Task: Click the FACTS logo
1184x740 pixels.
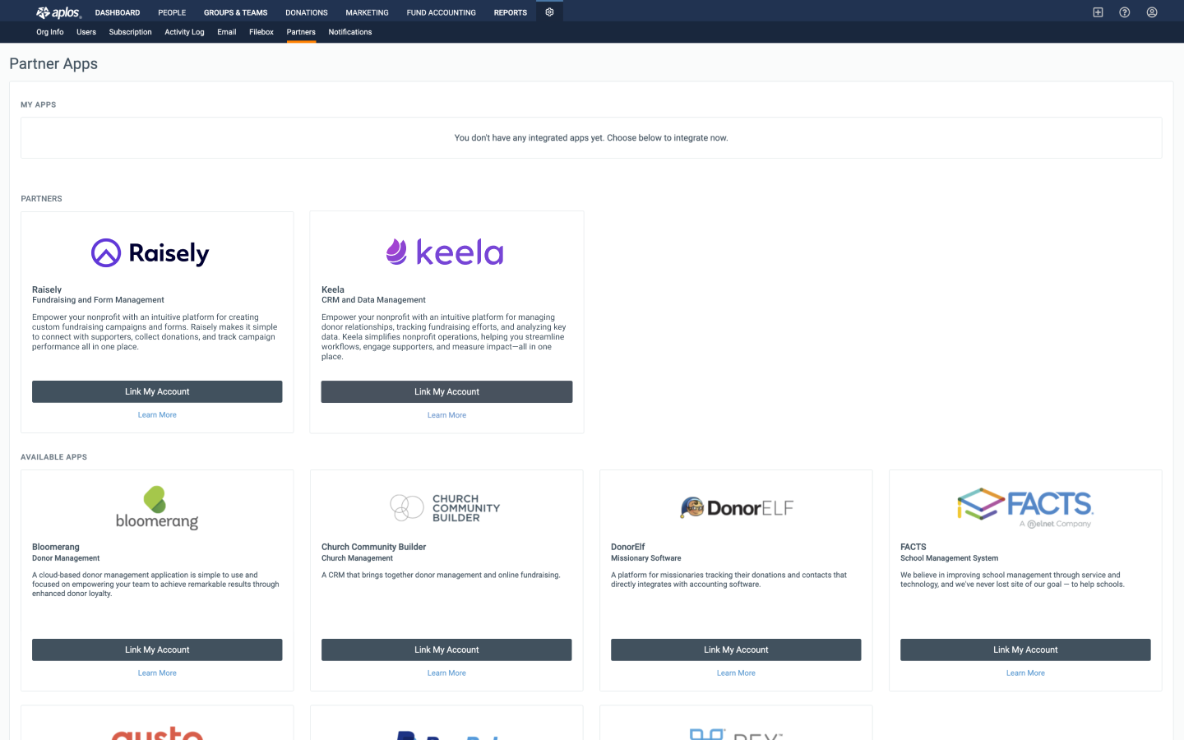Action: (1025, 506)
